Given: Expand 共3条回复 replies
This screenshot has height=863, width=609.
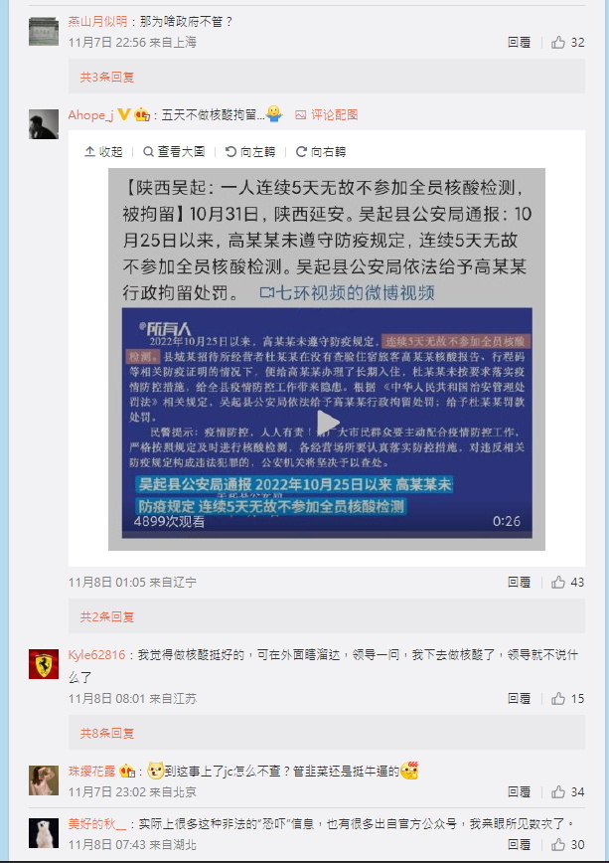Looking at the screenshot, I should coord(107,78).
